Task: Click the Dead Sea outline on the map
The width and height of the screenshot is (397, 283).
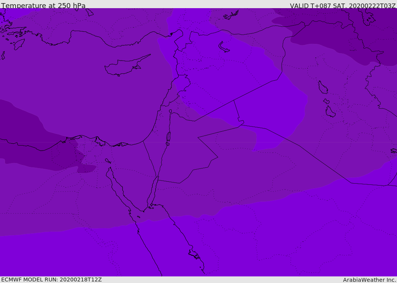Action: 168,137
